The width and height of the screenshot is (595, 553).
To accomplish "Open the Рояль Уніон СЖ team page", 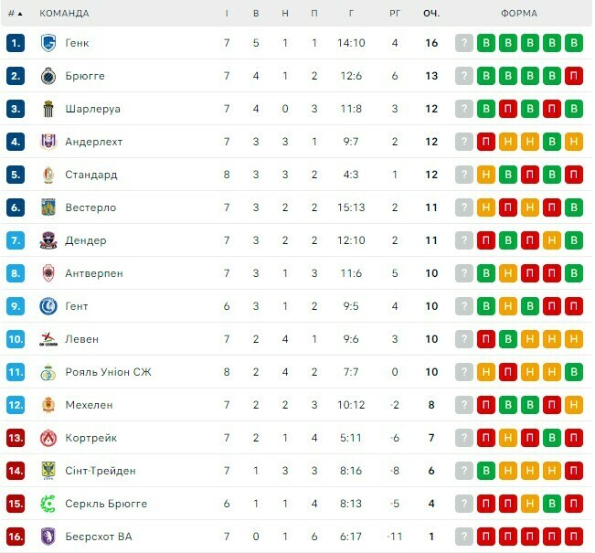I will [x=108, y=372].
